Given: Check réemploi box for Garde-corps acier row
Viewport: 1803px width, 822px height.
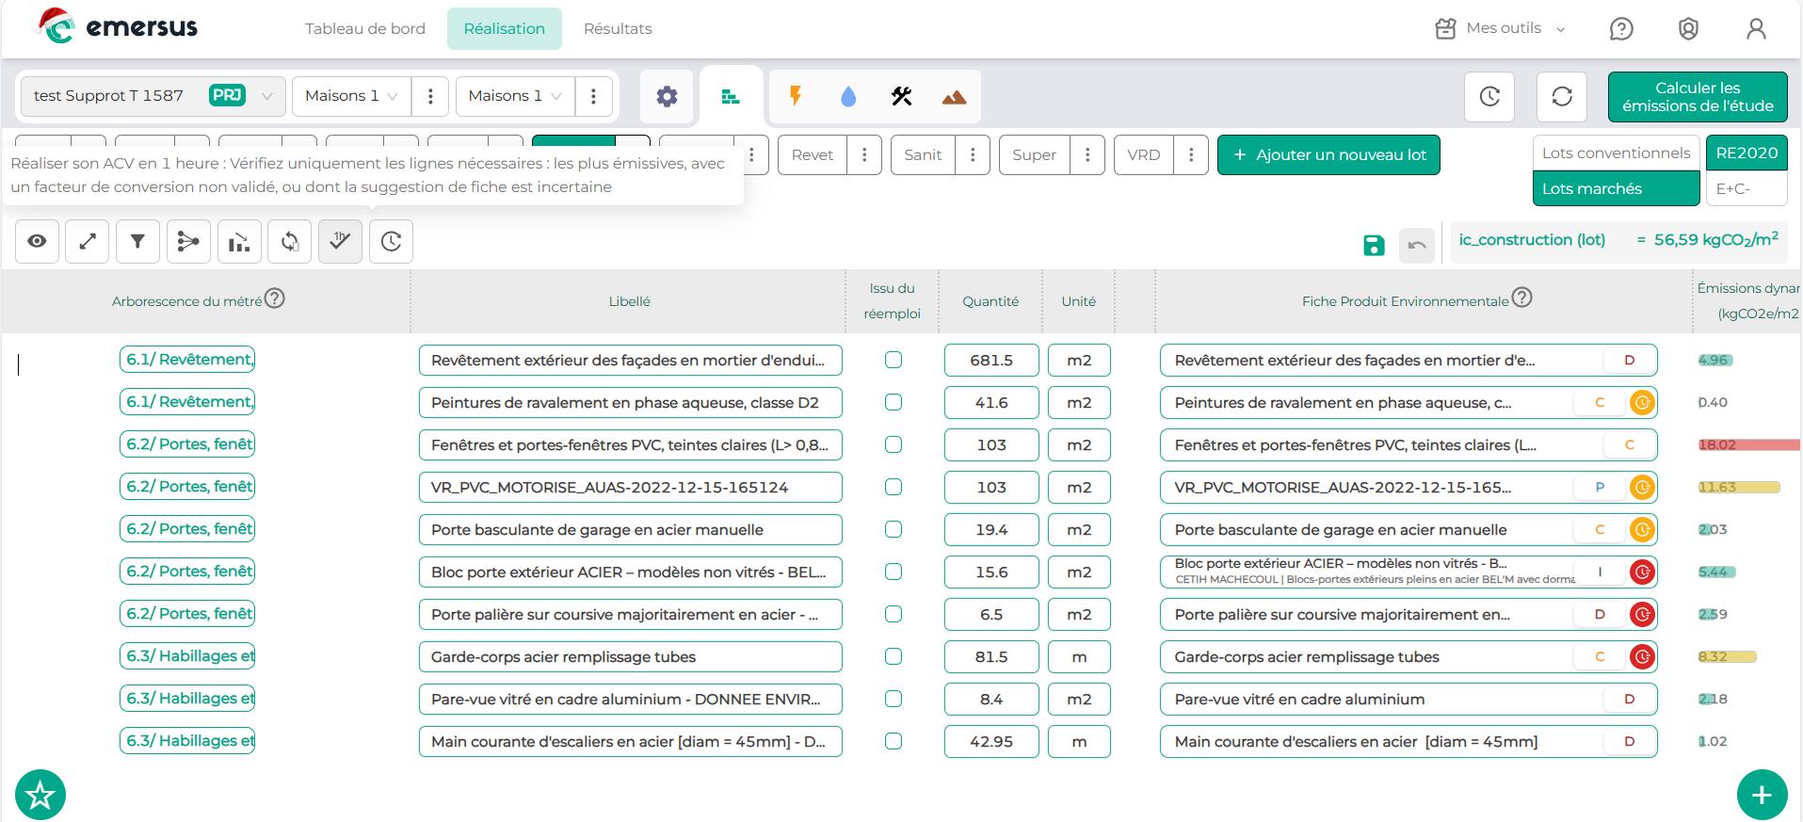Looking at the screenshot, I should 893,656.
